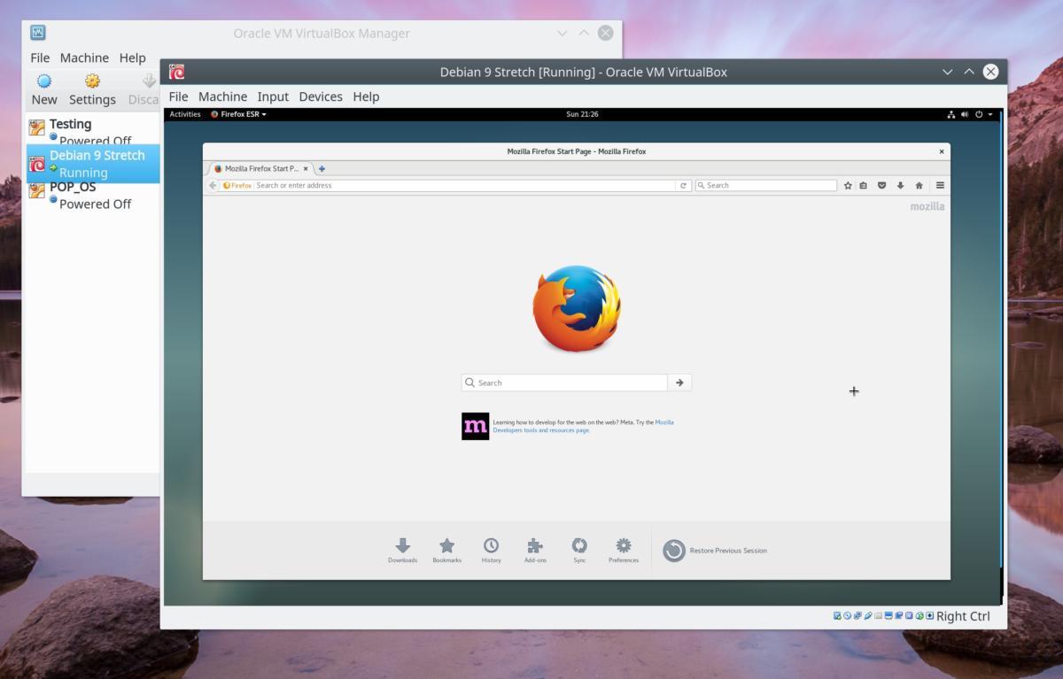Screen dimensions: 1063x679
Task: Click reload button in Firefox
Action: coord(683,185)
